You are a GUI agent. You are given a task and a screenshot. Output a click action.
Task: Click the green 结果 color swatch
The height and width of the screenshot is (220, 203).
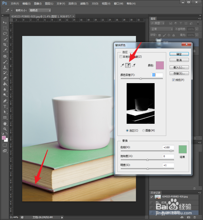pos(182,149)
